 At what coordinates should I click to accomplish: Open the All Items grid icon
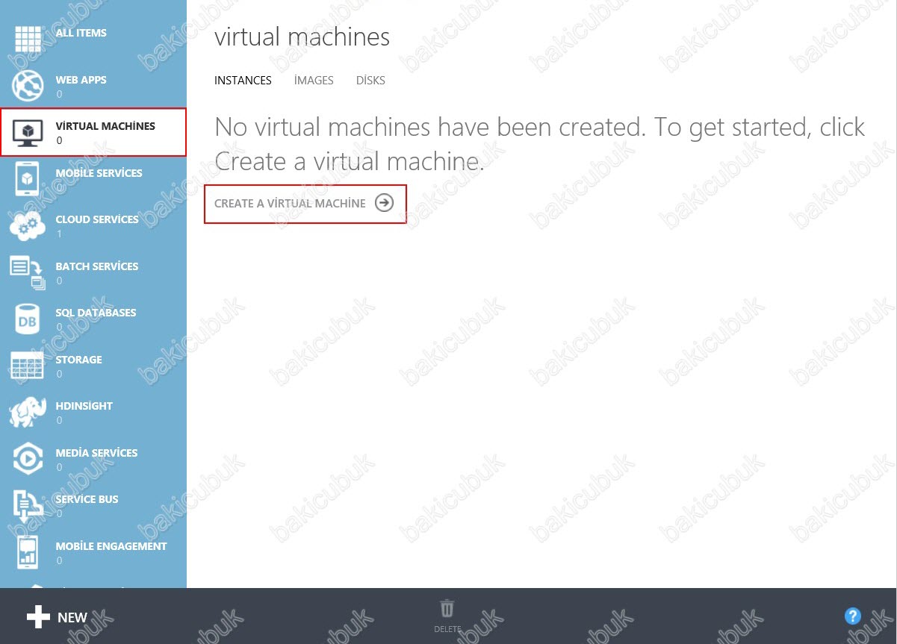coord(28,40)
